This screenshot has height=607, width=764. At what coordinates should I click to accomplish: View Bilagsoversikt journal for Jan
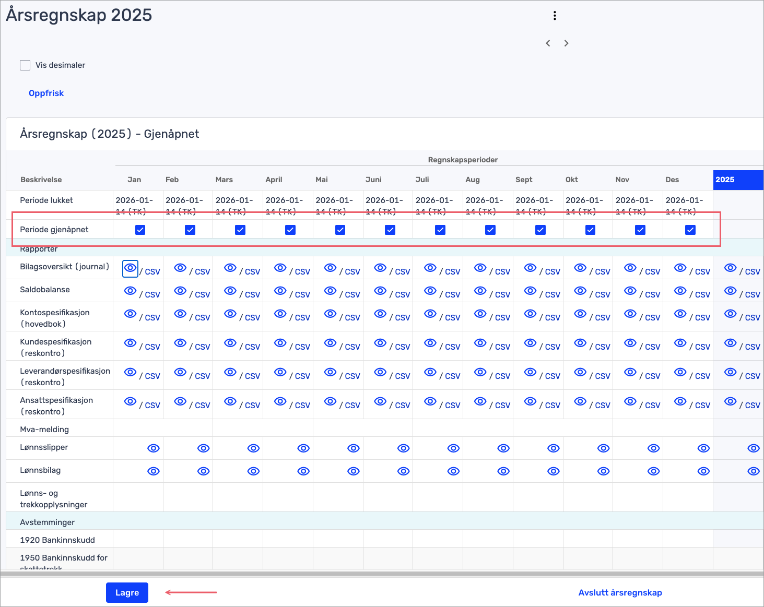pyautogui.click(x=130, y=268)
